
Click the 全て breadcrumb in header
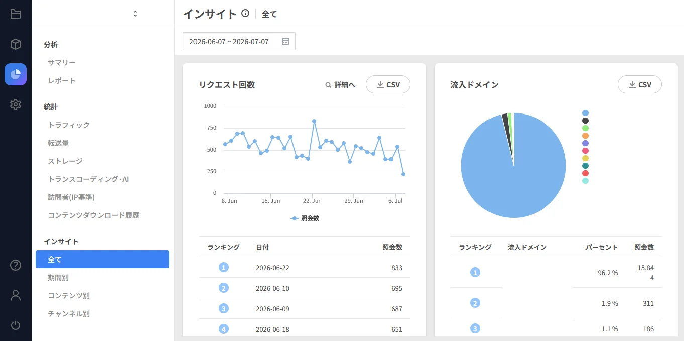(x=269, y=14)
